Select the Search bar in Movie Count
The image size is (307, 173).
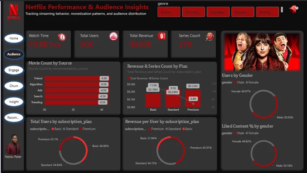(x=76, y=96)
